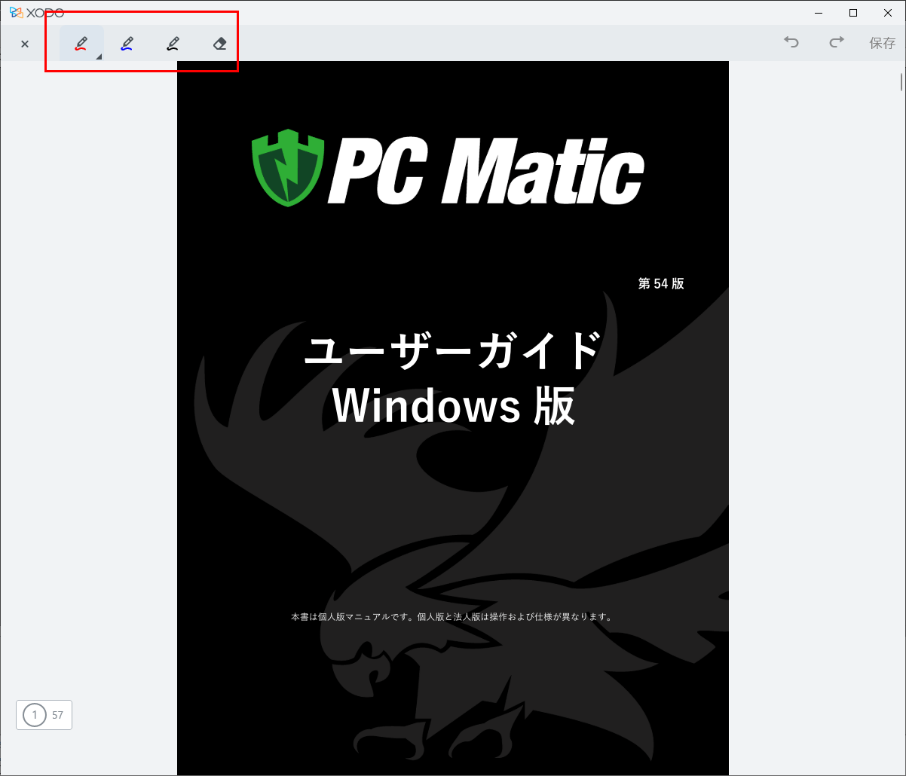Screen dimensions: 906x776
Task: Click the 第 54 版 edition label
Action: (x=661, y=283)
